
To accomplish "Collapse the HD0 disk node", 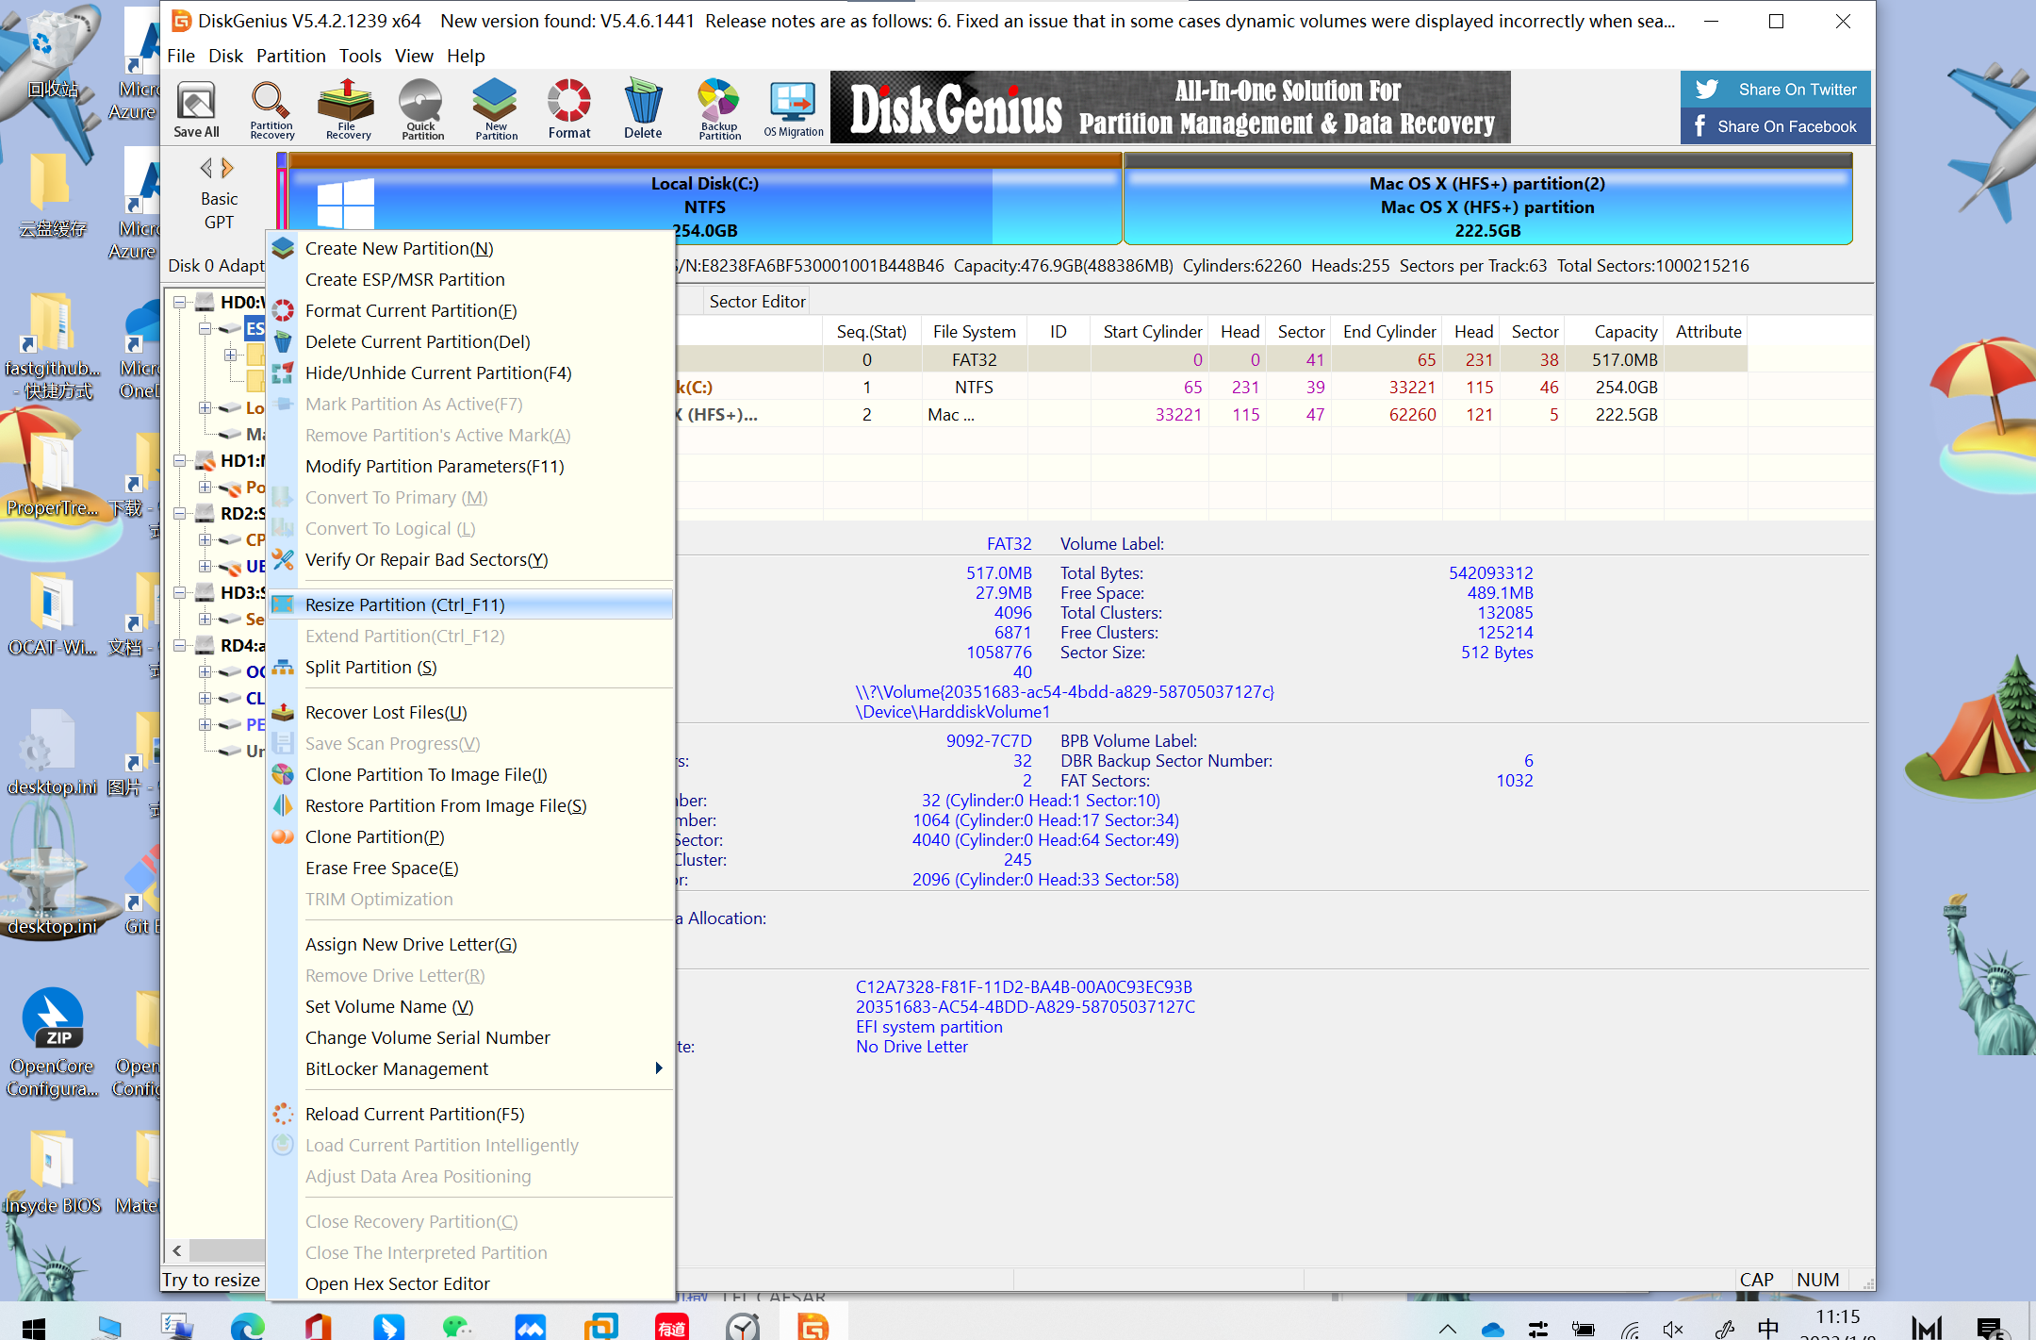I will tap(180, 302).
